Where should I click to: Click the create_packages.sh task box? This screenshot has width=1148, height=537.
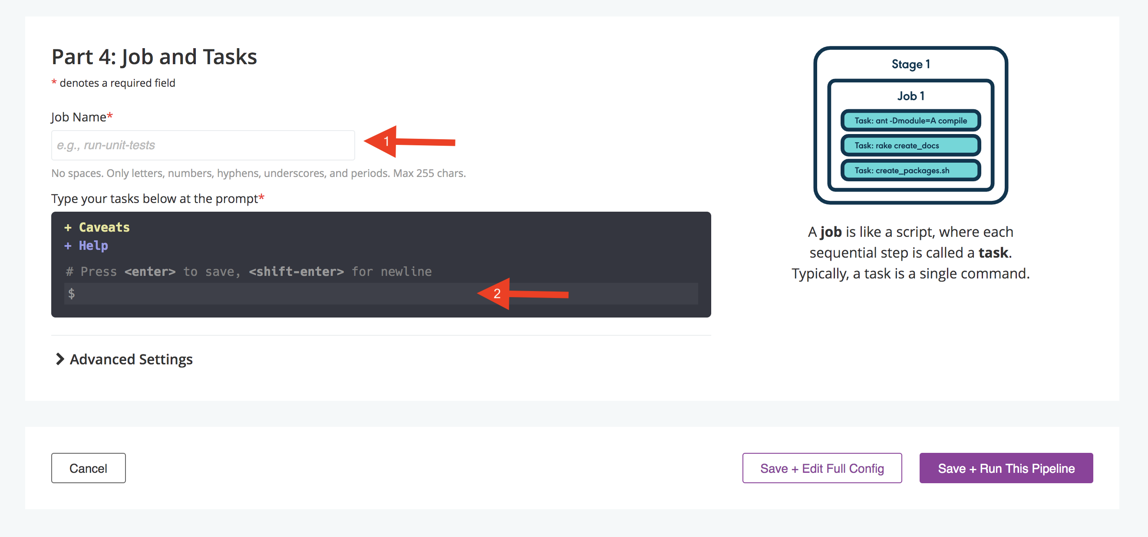coord(910,170)
